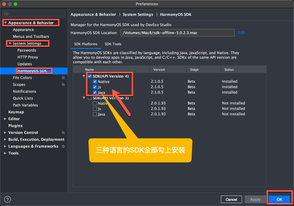This screenshot has width=294, height=206.
Task: Check the SDK(API Version 3) checkbox
Action: click(x=90, y=98)
